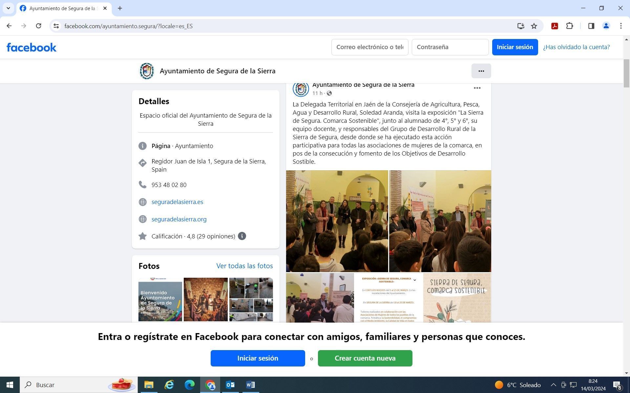Open seguradelasierra.org website link
Image resolution: width=630 pixels, height=393 pixels.
(179, 219)
